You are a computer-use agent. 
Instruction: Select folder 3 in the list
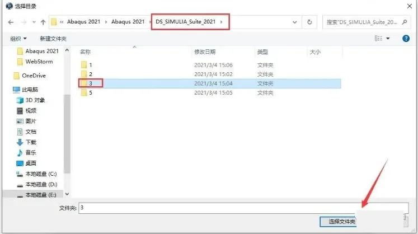tap(210, 83)
